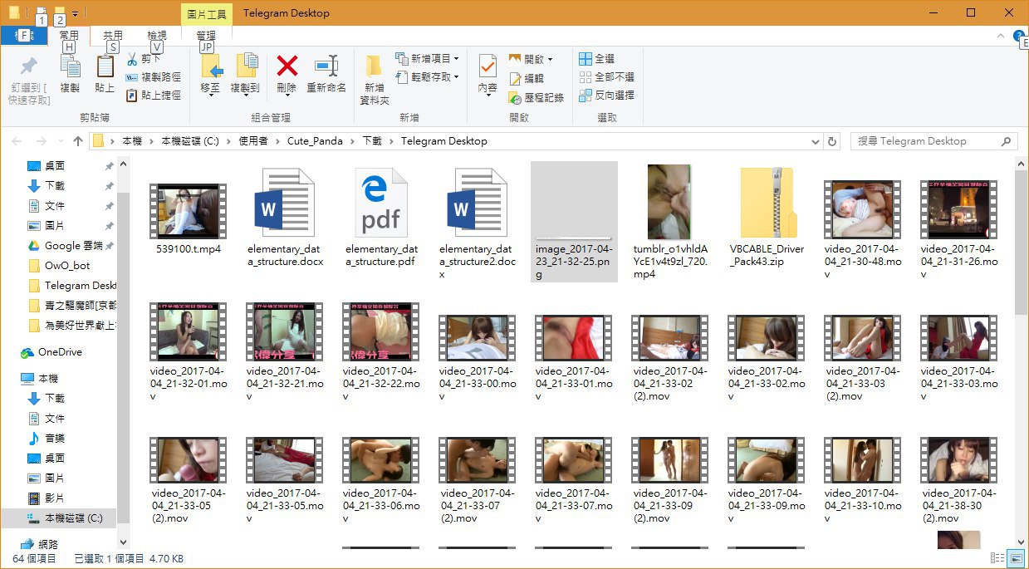Open the 輕鬆存取 dropdown

(x=429, y=77)
